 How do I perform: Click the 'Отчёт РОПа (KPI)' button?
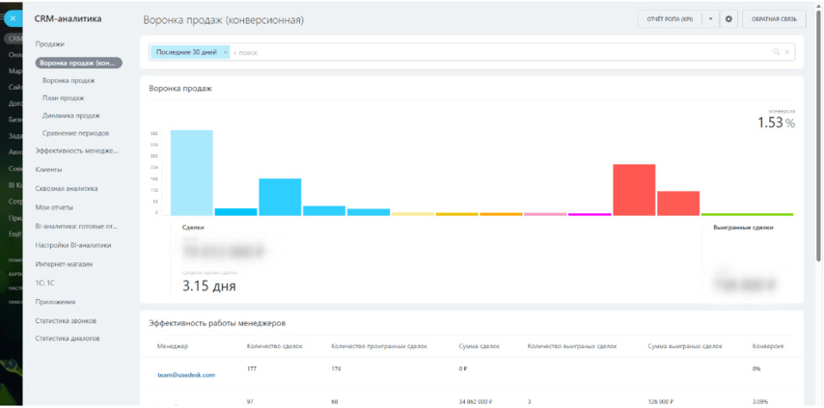tap(670, 19)
